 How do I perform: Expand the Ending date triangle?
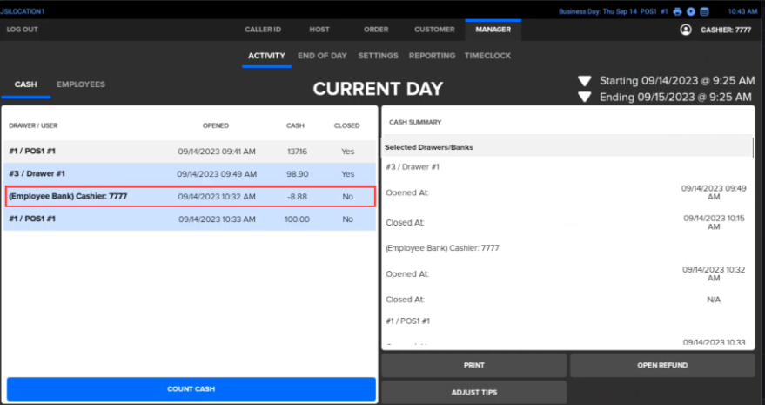(x=586, y=98)
